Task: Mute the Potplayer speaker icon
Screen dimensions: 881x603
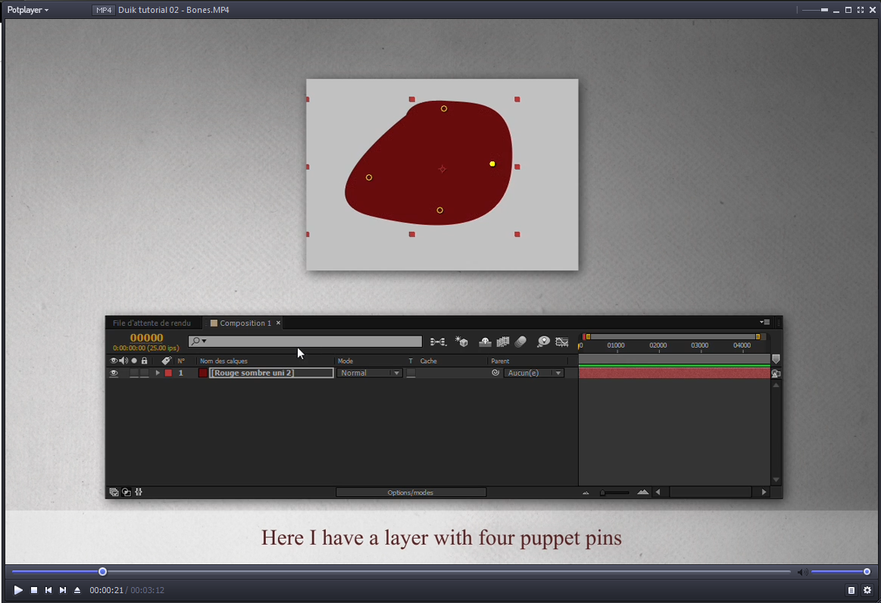Action: click(802, 572)
